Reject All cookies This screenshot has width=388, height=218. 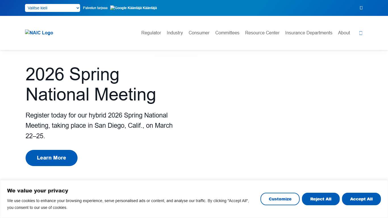tap(321, 199)
